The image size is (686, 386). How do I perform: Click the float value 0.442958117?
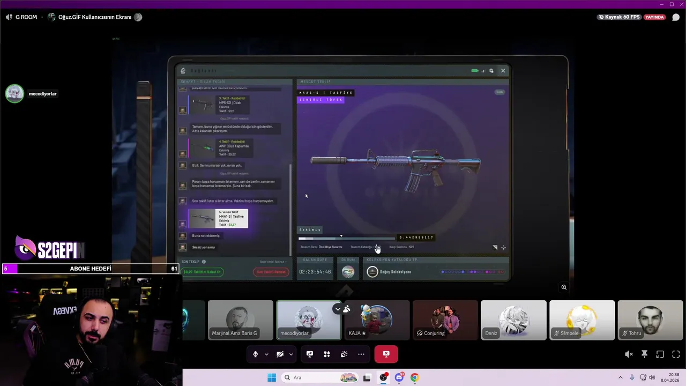416,237
